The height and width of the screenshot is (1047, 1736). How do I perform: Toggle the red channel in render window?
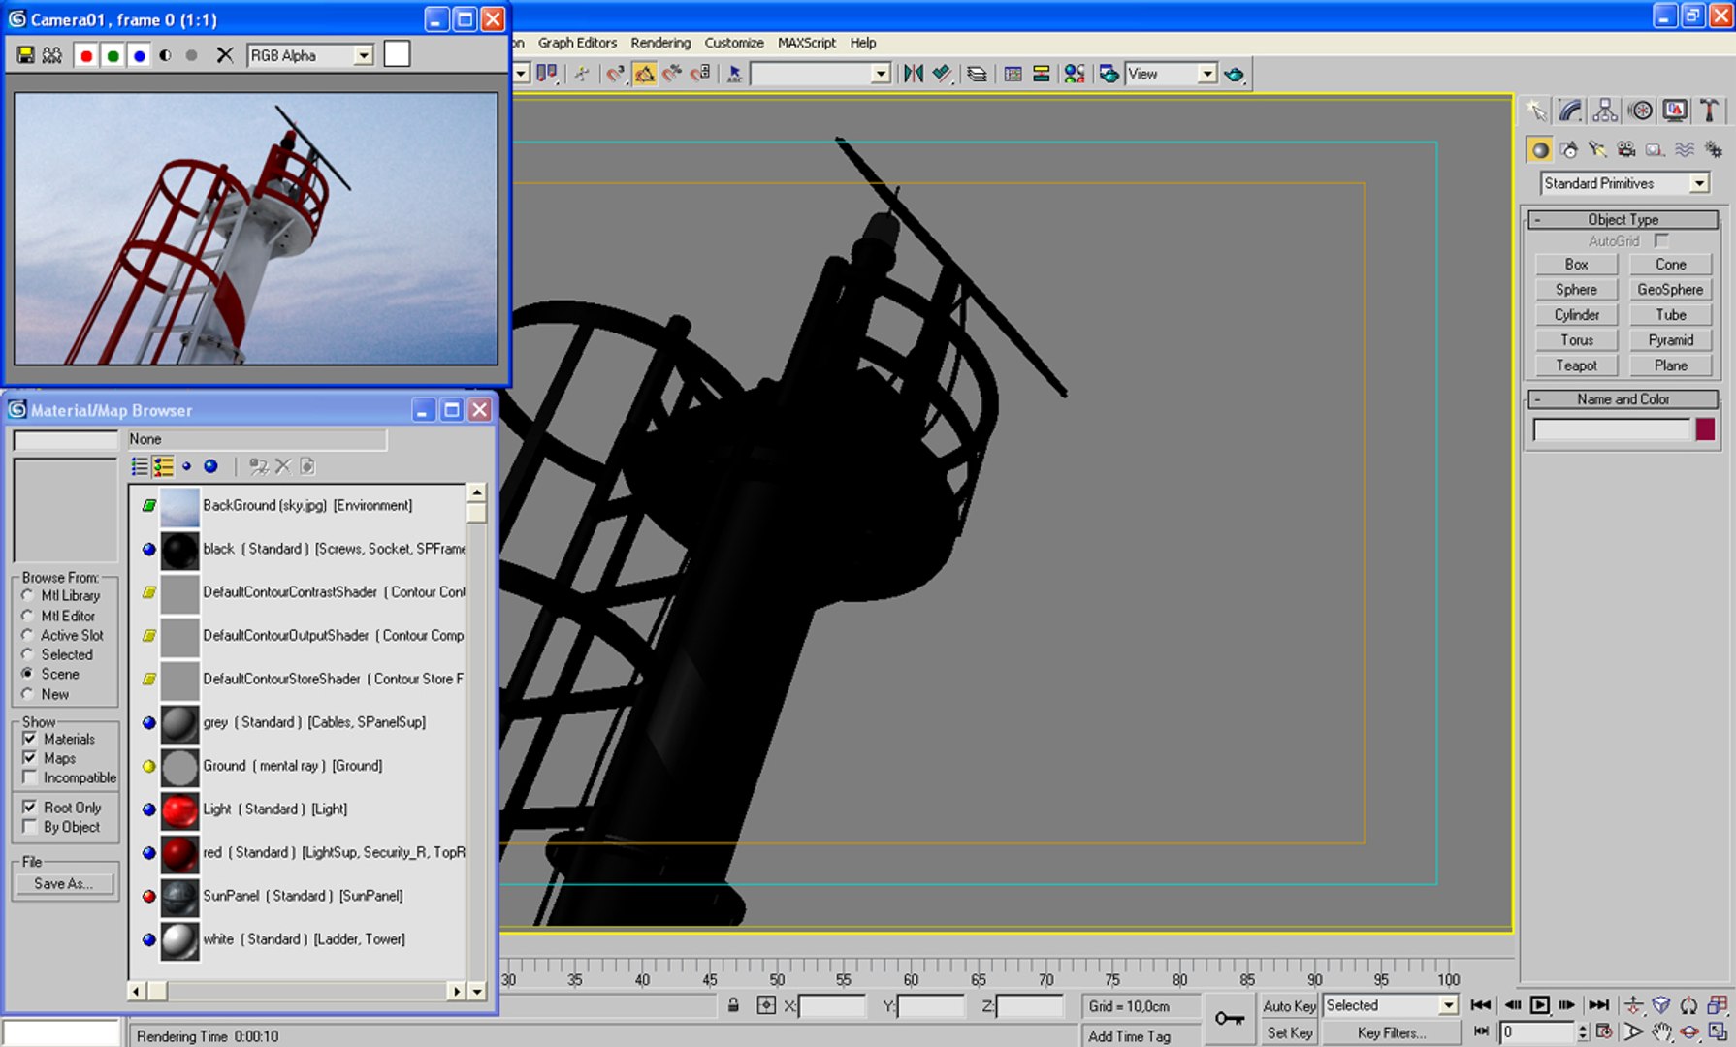(x=86, y=55)
